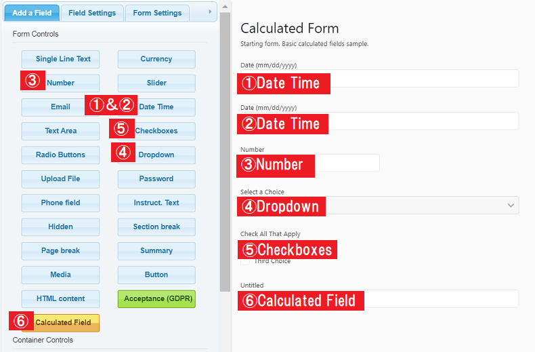This screenshot has width=535, height=352.
Task: Add a Hidden field
Action: coord(60,227)
